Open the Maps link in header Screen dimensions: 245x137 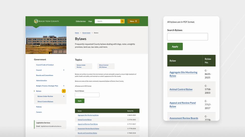[90, 21]
